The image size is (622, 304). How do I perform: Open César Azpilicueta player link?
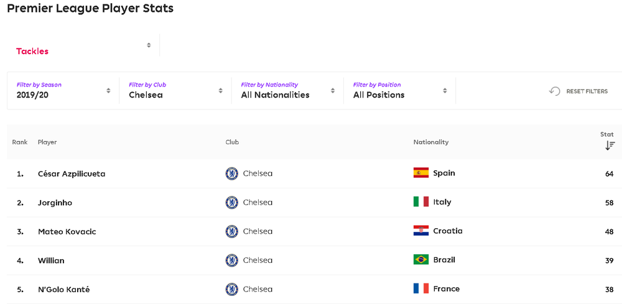click(72, 173)
